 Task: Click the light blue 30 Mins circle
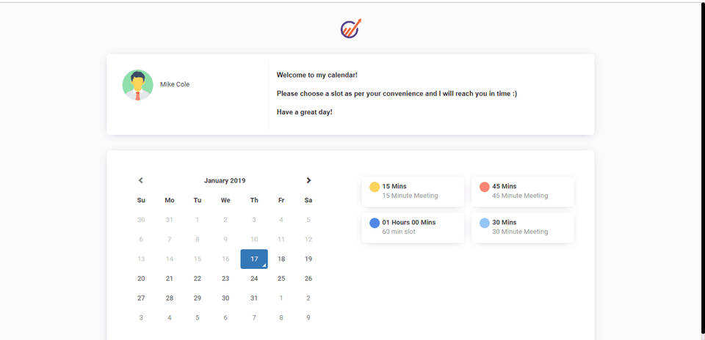click(485, 223)
